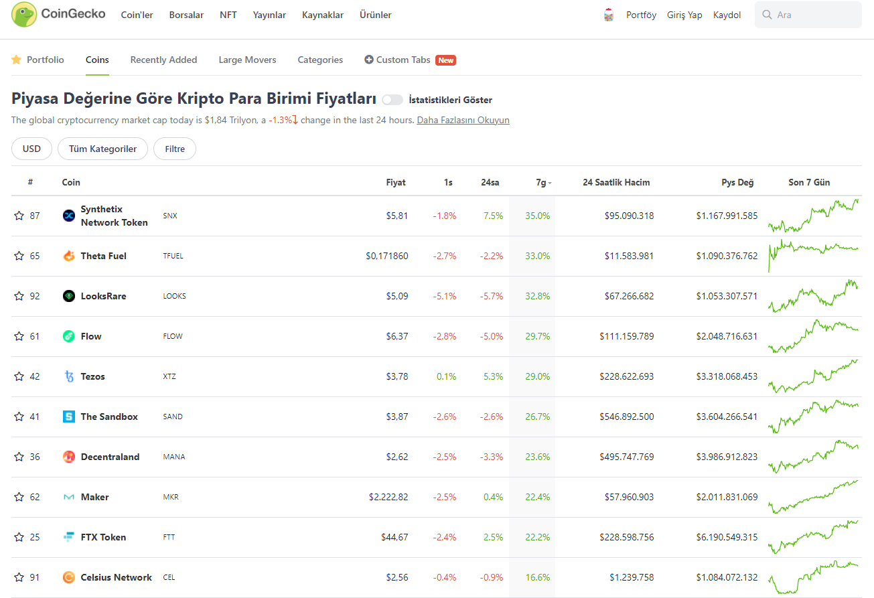This screenshot has height=598, width=874.
Task: Open the Coin'ler menu
Action: click(137, 15)
